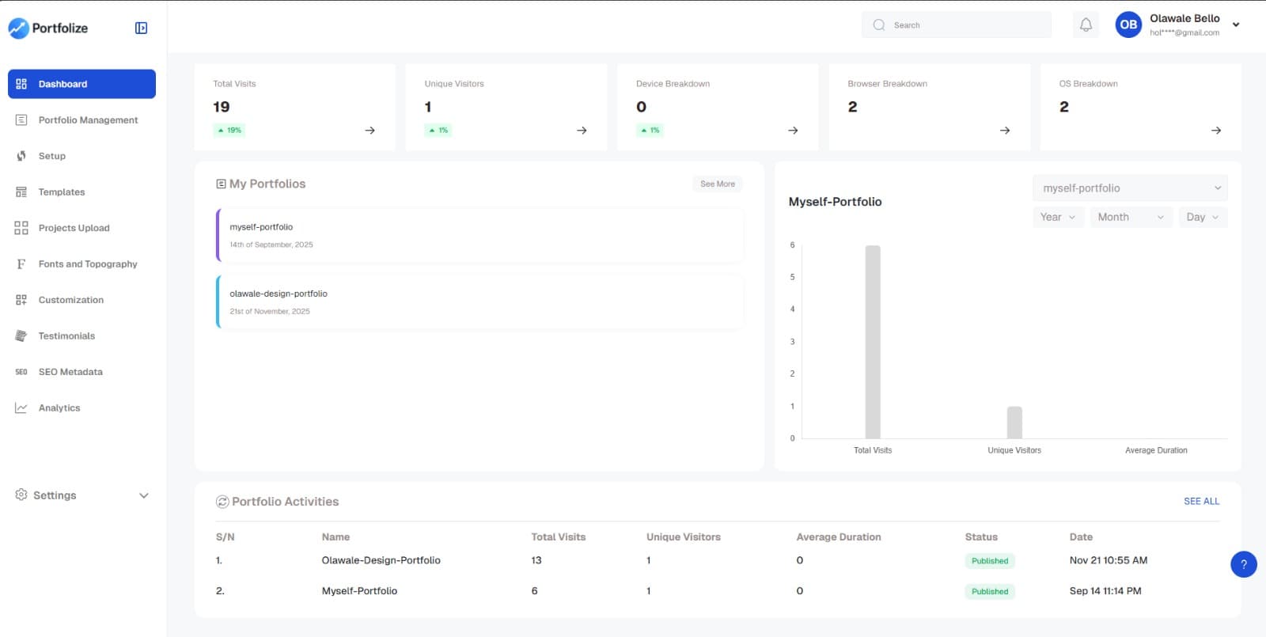Screen dimensions: 1266x637
Task: Collapse sidebar using the panel toggle icon
Action: [141, 28]
